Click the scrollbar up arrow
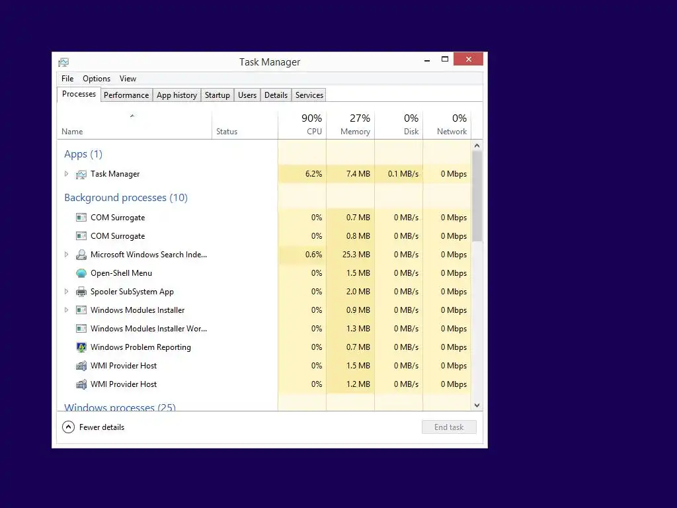 (x=477, y=146)
